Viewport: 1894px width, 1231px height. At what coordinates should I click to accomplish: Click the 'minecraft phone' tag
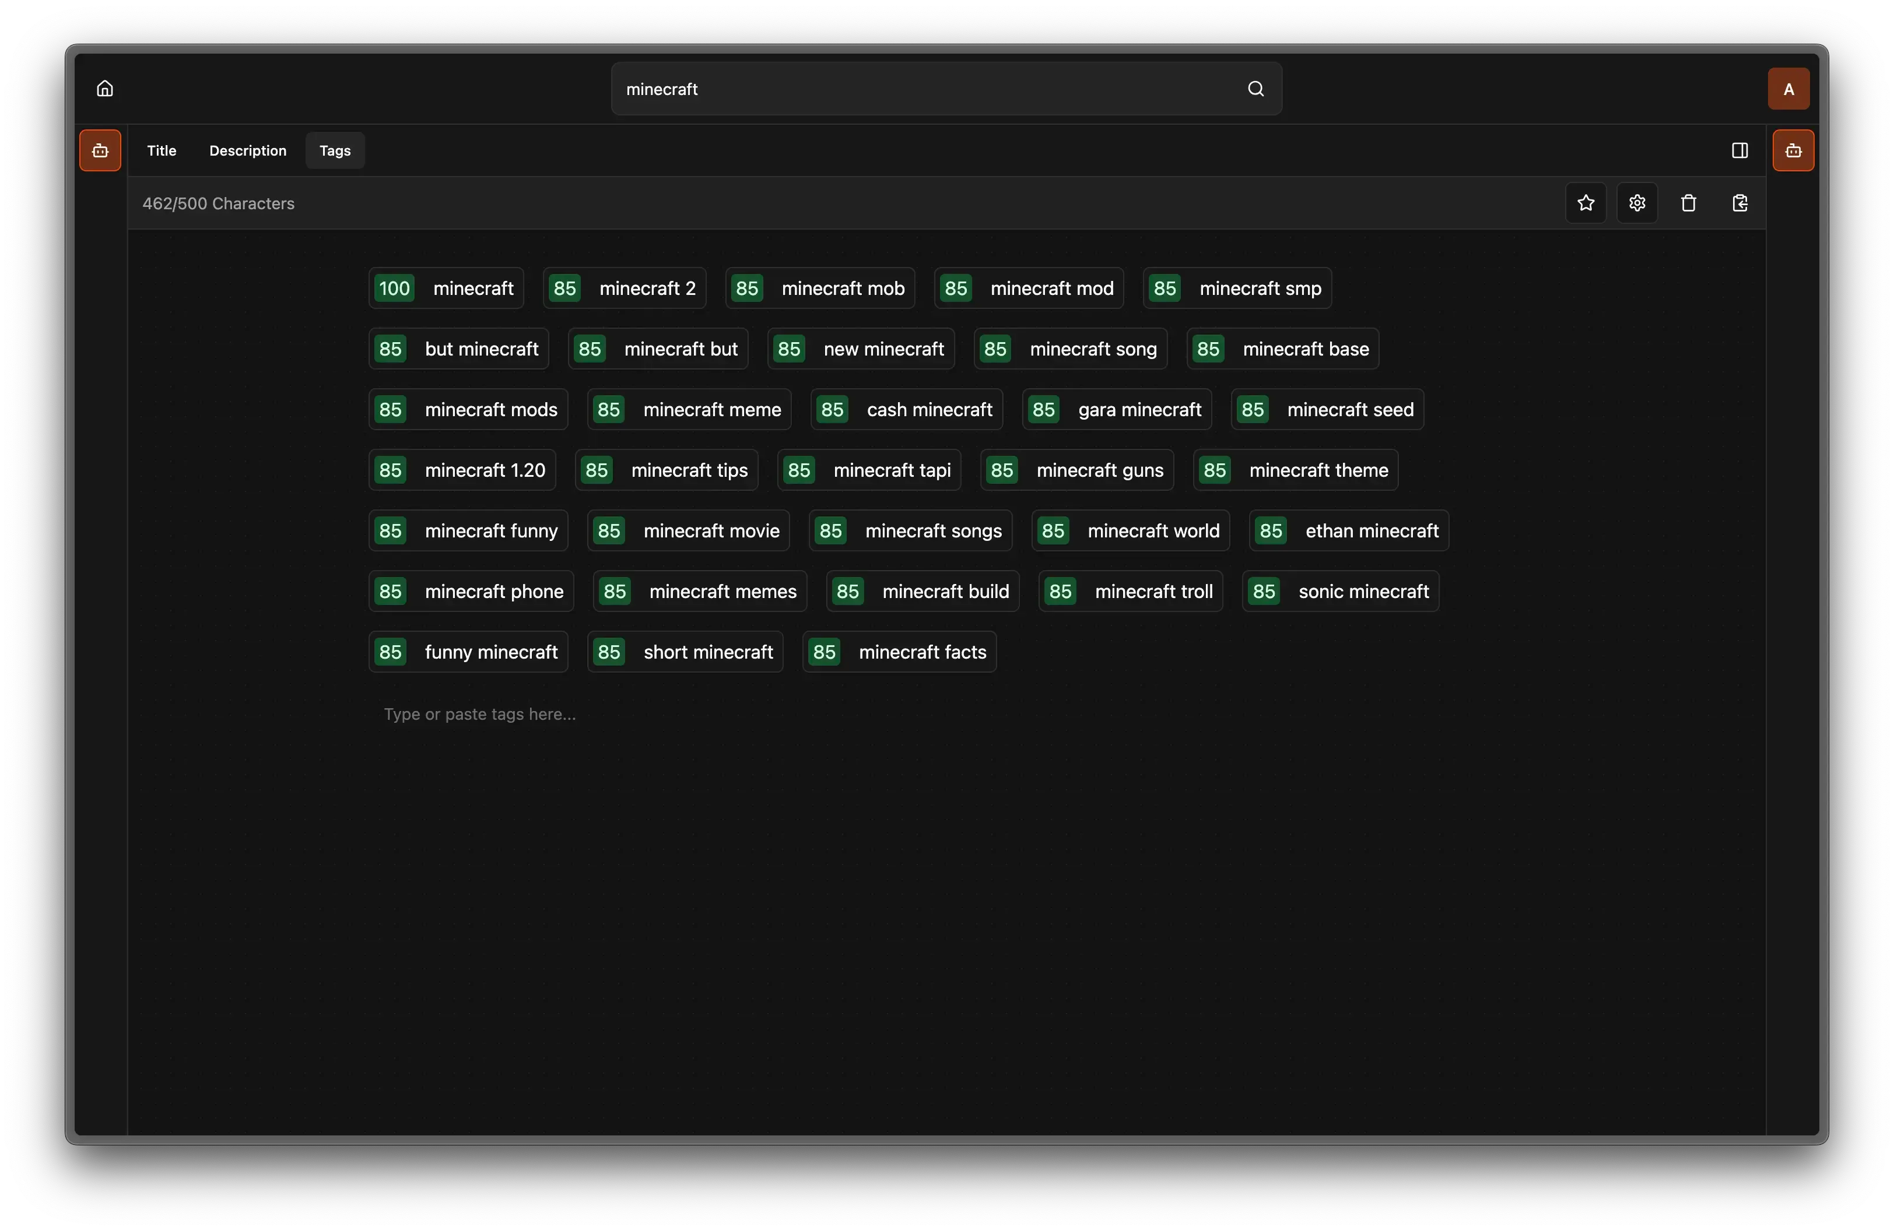[x=471, y=591]
